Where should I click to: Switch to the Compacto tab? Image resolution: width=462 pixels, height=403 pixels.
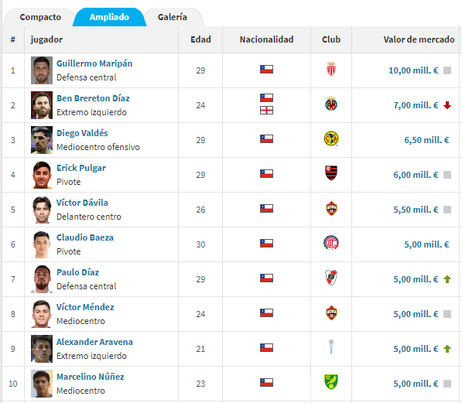tap(40, 17)
